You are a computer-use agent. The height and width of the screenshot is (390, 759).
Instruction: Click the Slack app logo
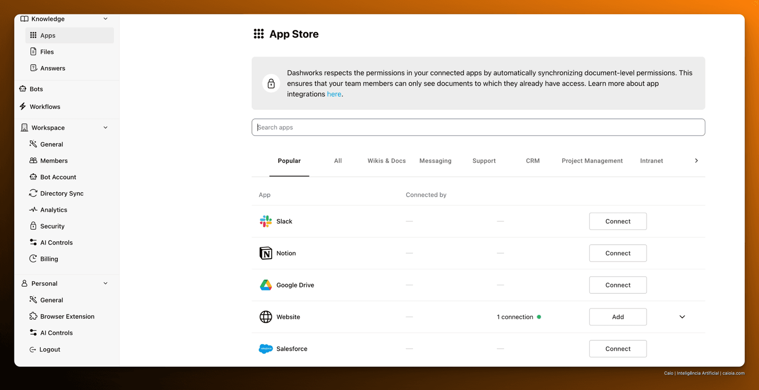[x=266, y=221]
